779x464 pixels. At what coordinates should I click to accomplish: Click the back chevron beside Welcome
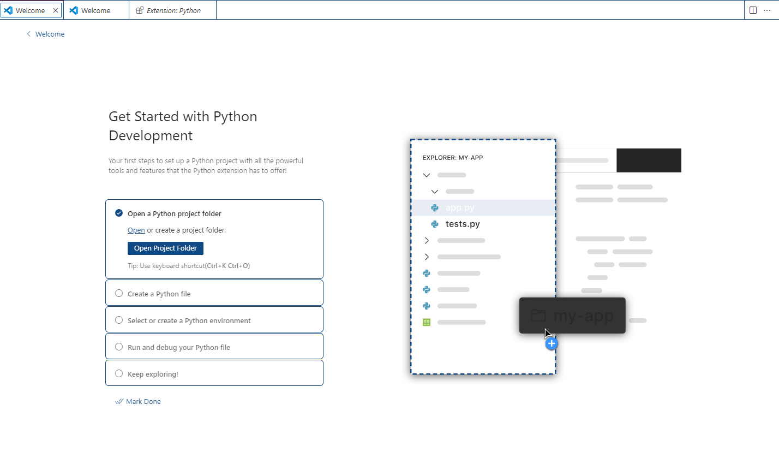[29, 34]
